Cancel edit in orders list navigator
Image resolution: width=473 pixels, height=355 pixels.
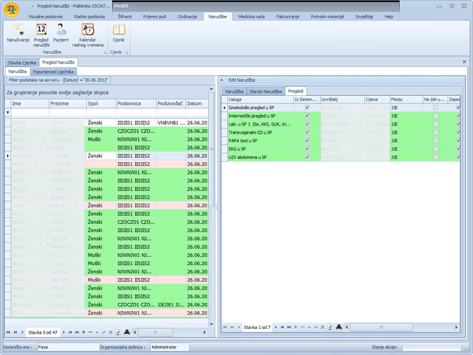click(111, 333)
